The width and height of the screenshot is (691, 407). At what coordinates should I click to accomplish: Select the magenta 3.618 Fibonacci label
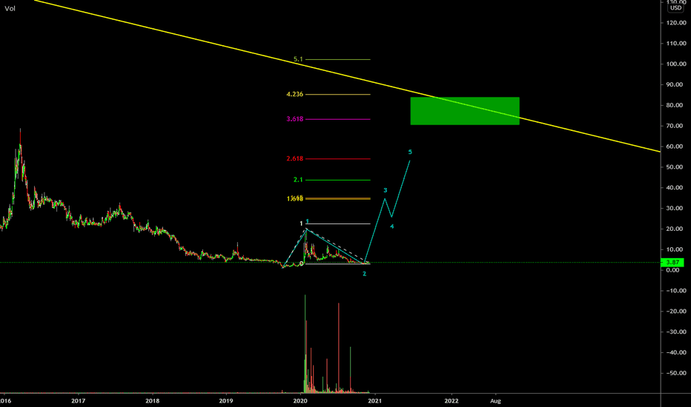tap(295, 119)
